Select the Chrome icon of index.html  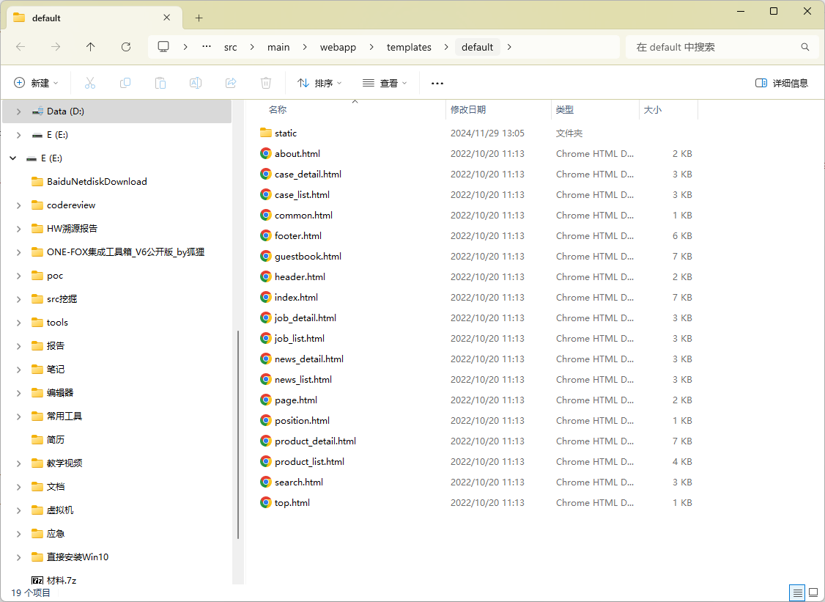pyautogui.click(x=266, y=297)
